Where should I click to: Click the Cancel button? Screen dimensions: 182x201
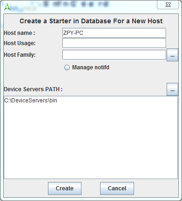117,188
